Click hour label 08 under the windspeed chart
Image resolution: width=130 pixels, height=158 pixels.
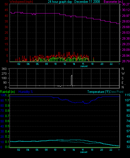pos(46,64)
